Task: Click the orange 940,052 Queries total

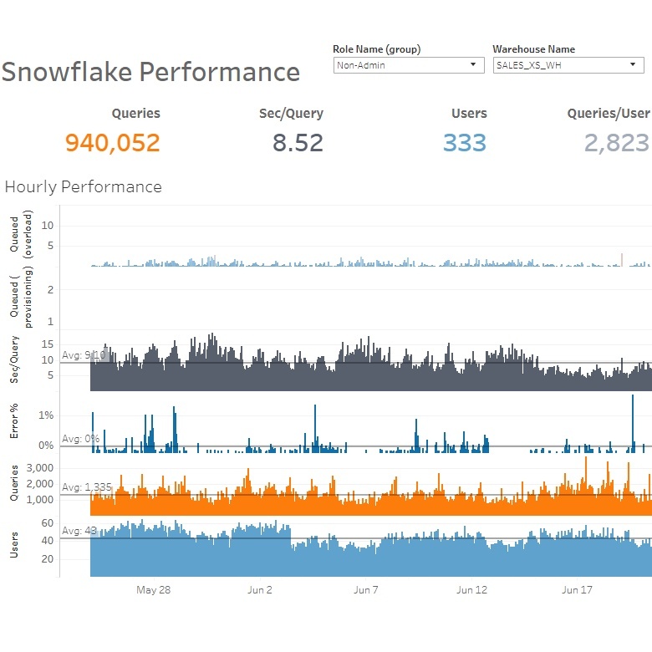Action: click(x=113, y=143)
